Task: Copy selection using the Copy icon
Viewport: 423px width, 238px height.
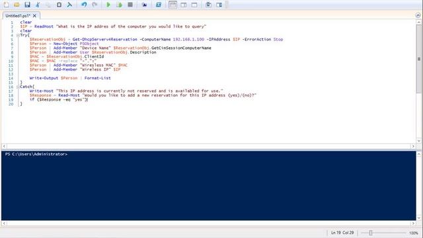Action: click(48, 5)
